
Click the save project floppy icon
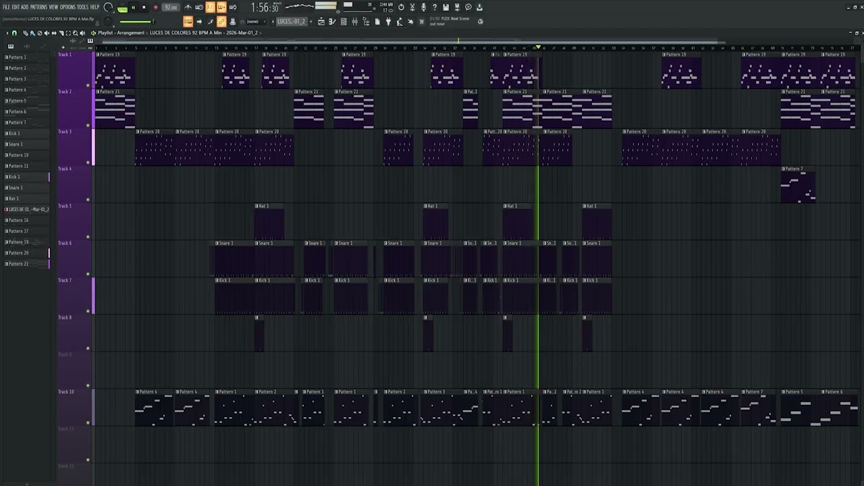[x=446, y=7]
